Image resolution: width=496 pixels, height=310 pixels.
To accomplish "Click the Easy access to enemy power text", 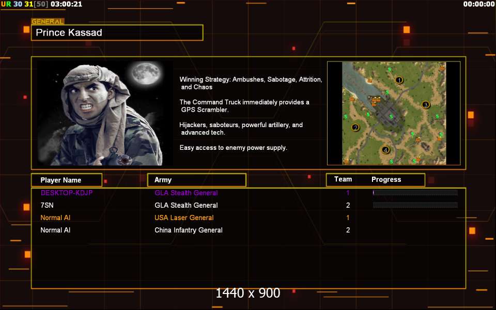I will click(x=234, y=148).
